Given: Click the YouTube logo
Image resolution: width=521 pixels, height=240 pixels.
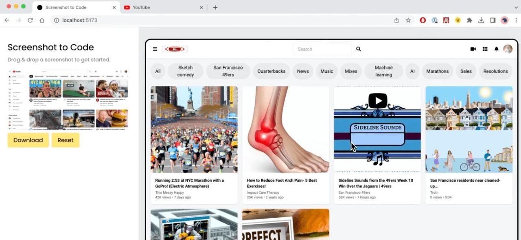Looking at the screenshot, I should click(175, 49).
